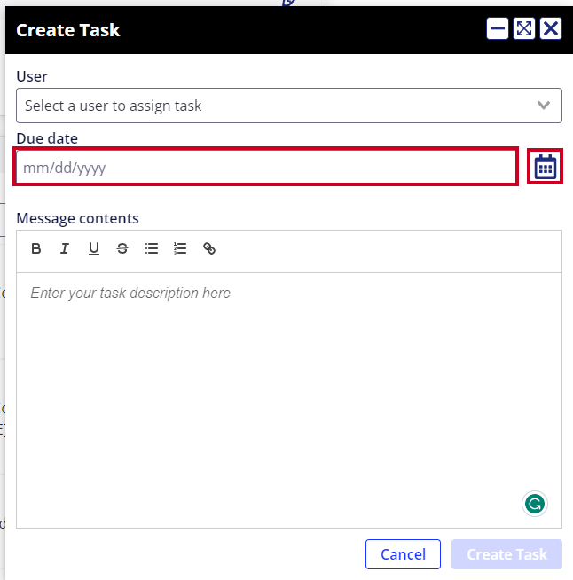Image resolution: width=573 pixels, height=580 pixels.
Task: Minimize the Create Task dialog
Action: pos(498,28)
